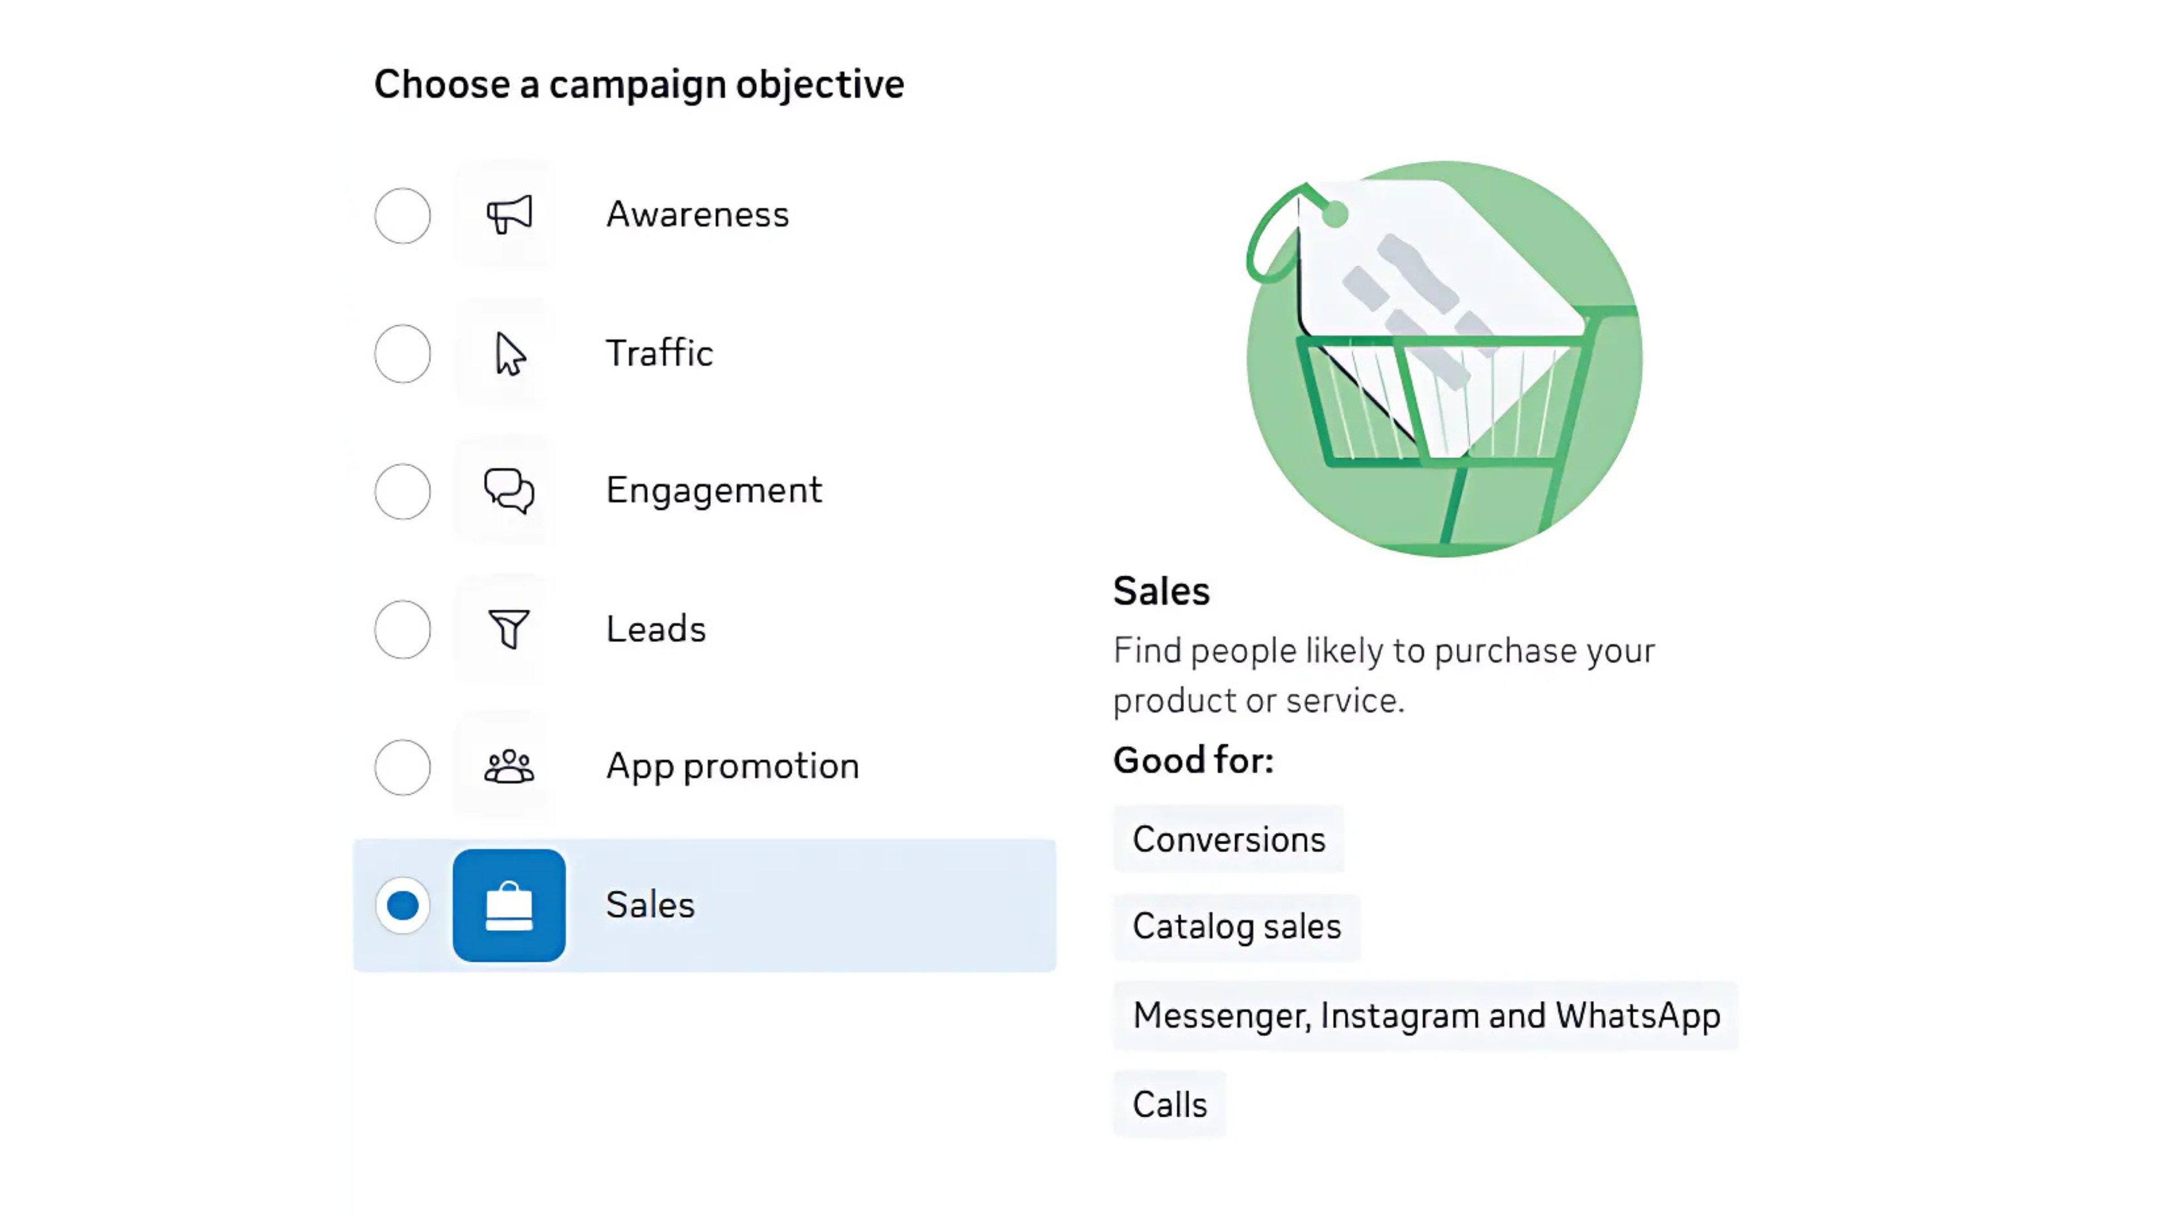Image resolution: width=2159 pixels, height=1214 pixels.
Task: Select the Traffic radio button
Action: tap(403, 354)
